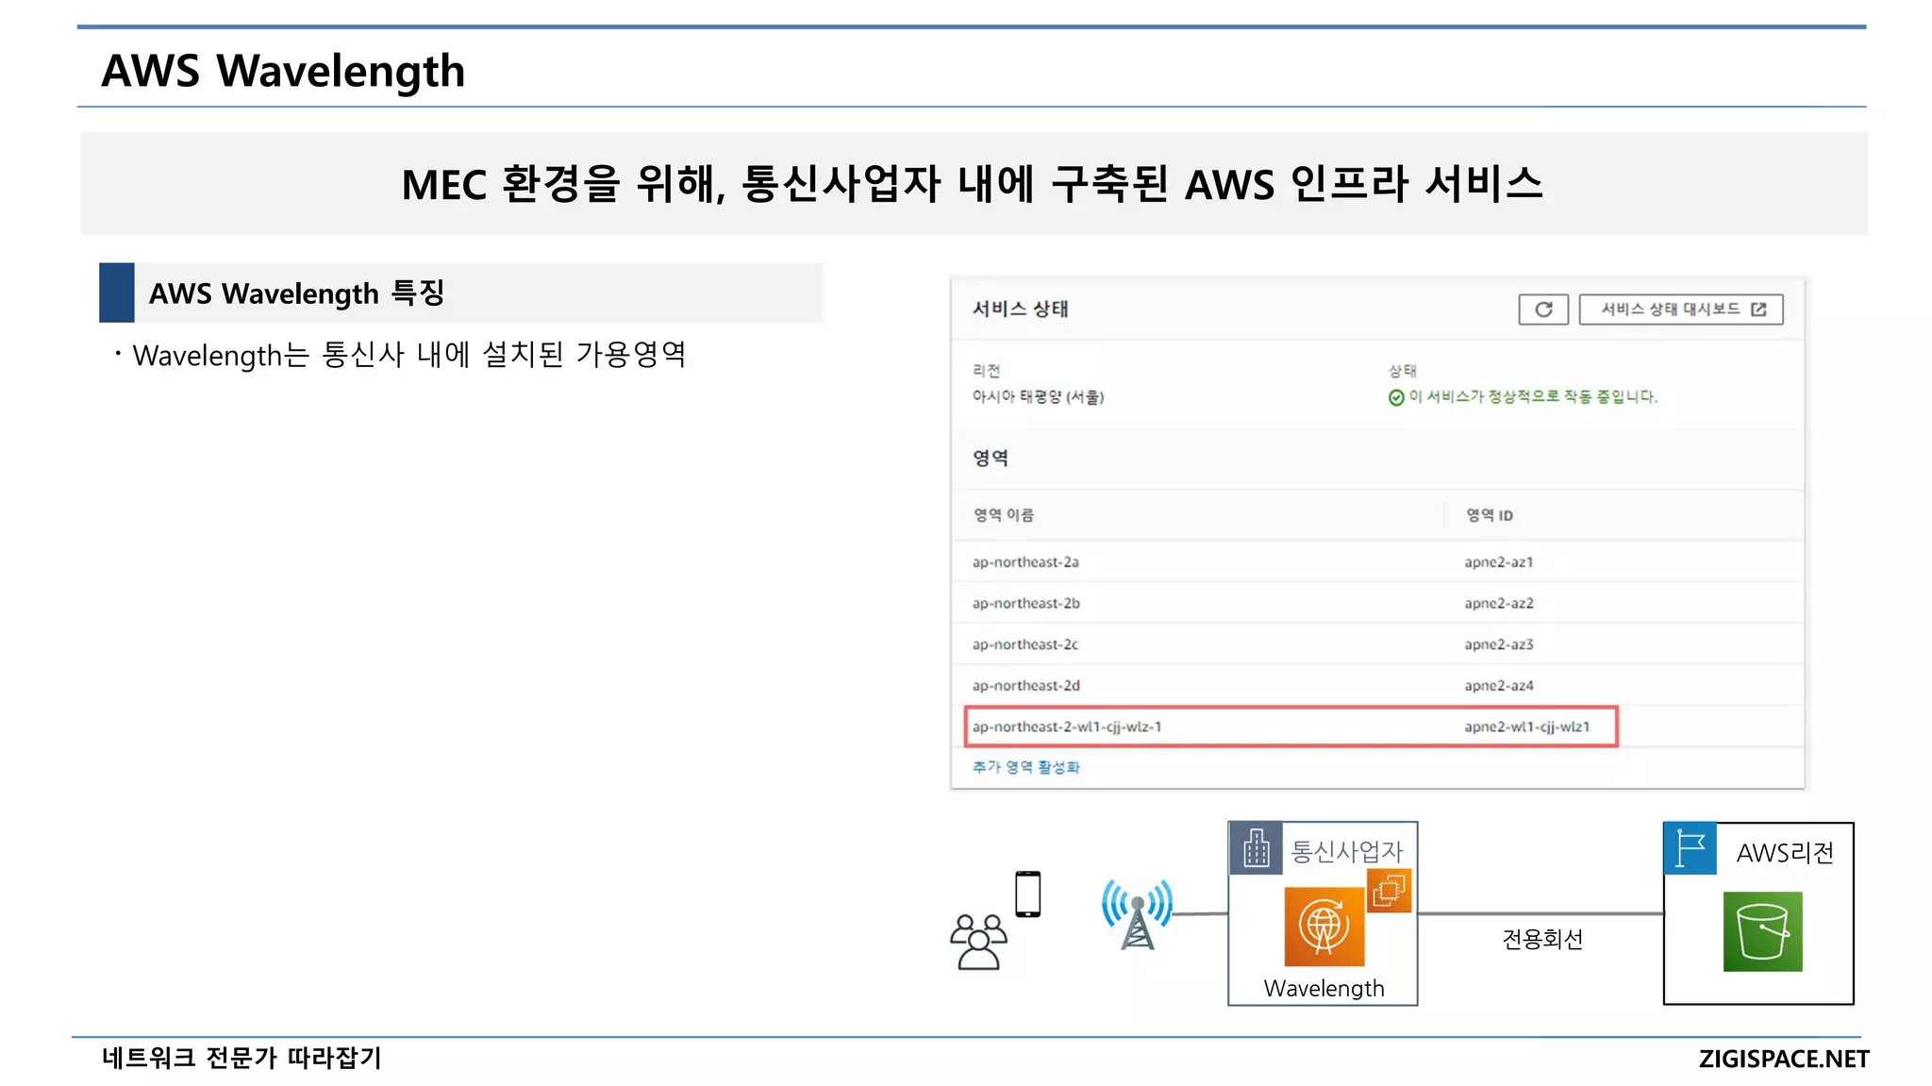Click the green S3 bucket icon
The height and width of the screenshot is (1086, 1932).
1762,931
